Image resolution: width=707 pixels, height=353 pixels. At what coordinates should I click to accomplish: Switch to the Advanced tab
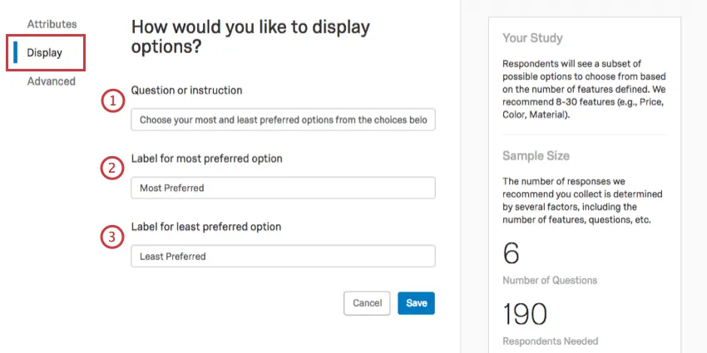51,81
